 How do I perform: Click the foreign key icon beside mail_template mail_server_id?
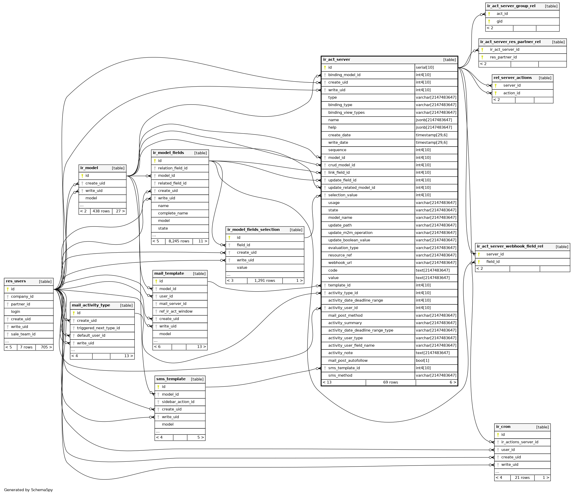[156, 304]
